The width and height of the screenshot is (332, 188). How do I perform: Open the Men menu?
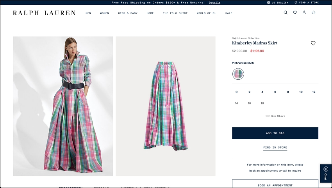(x=88, y=13)
